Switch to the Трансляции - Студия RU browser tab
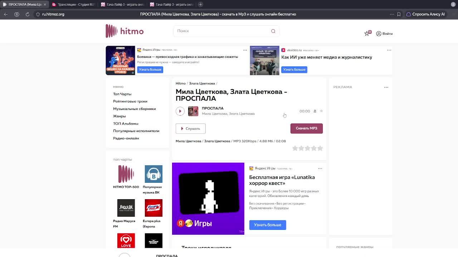The width and height of the screenshot is (458, 257). pyautogui.click(x=73, y=4)
